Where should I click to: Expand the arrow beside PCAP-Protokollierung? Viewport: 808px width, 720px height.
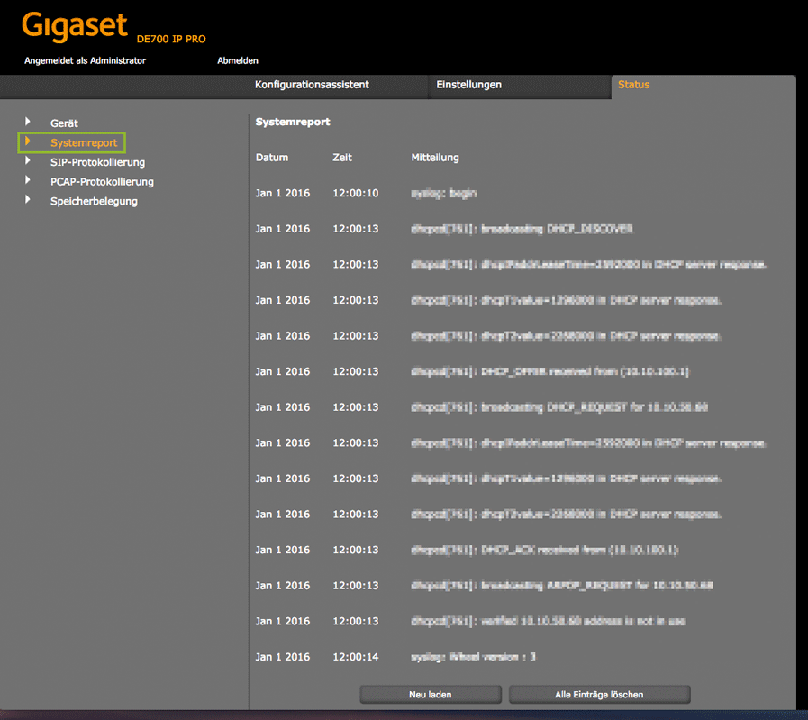pyautogui.click(x=28, y=181)
